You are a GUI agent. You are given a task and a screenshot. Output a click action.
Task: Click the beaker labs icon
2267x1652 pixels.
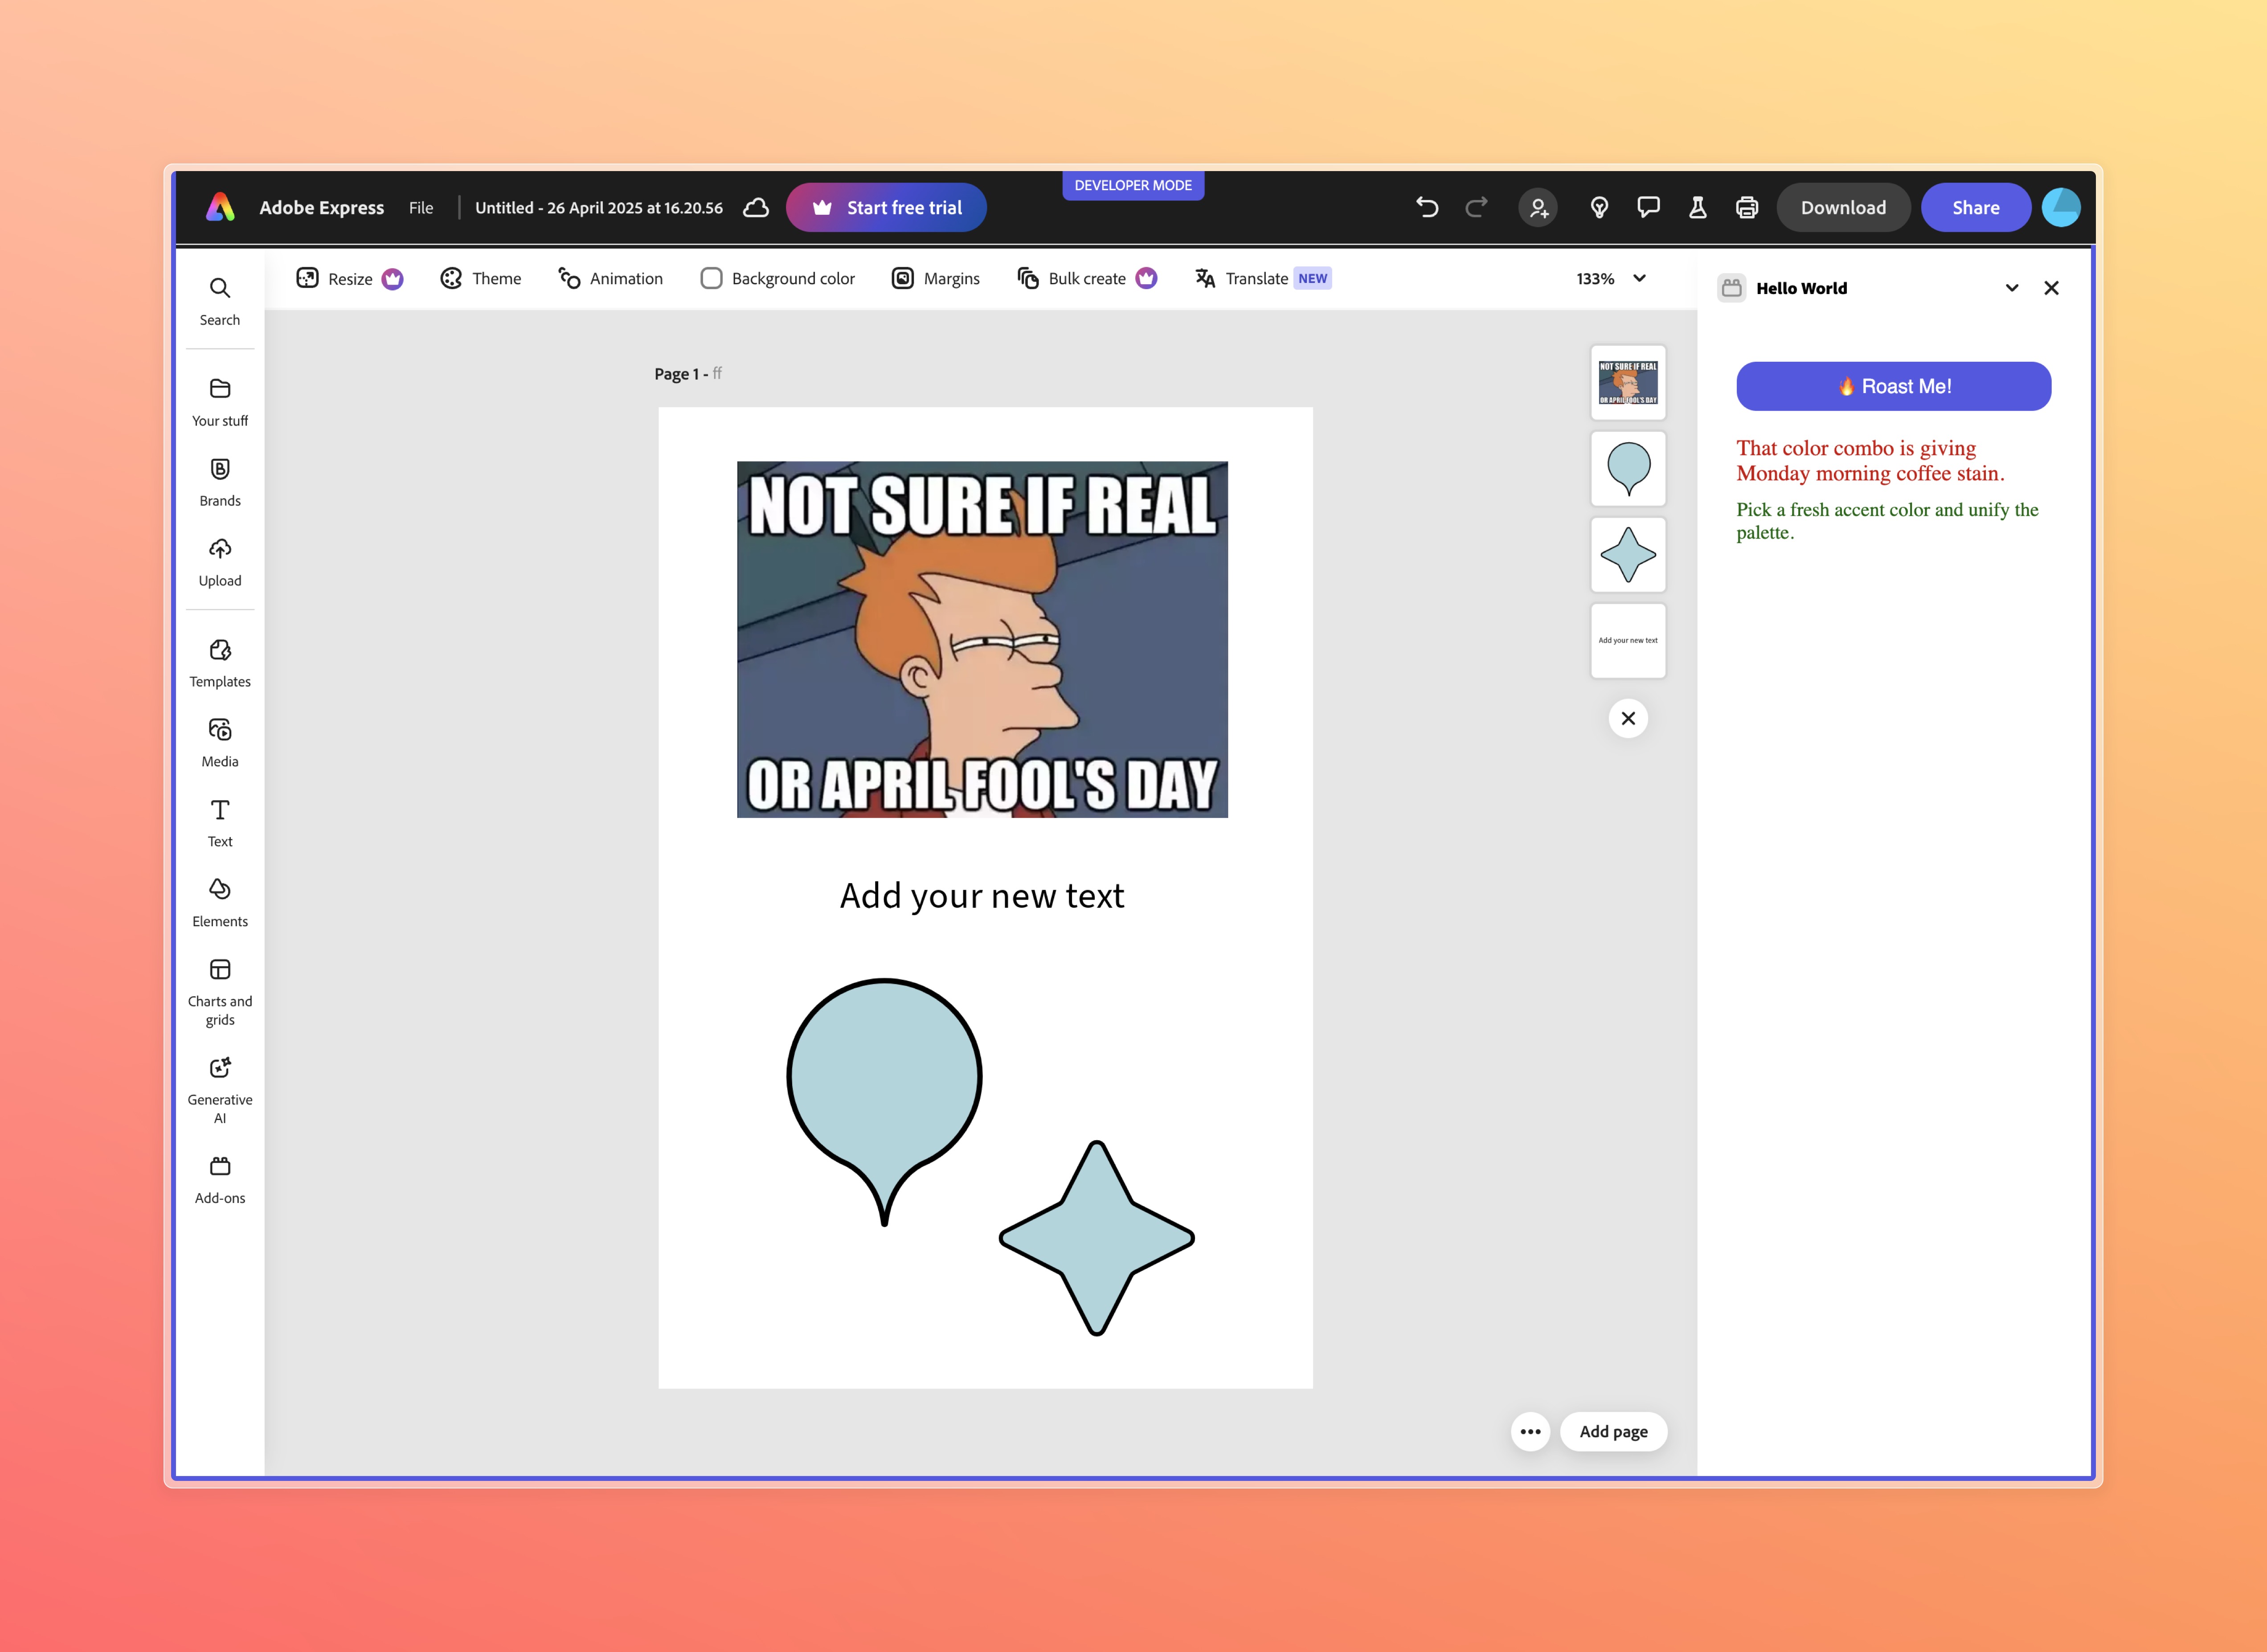(1697, 207)
